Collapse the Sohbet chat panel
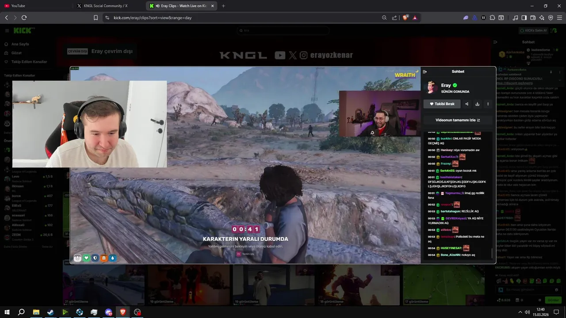This screenshot has height=318, width=566. (424, 72)
